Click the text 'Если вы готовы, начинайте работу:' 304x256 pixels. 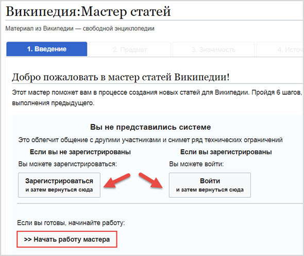click(x=71, y=223)
